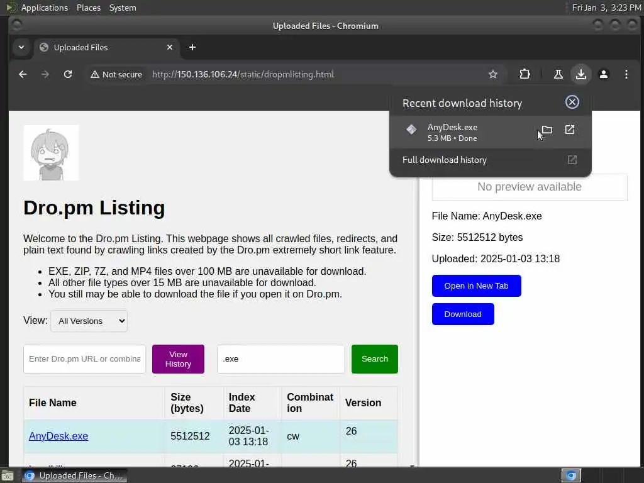644x483 pixels.
Task: Close the Uploaded Files tab
Action: [x=170, y=47]
